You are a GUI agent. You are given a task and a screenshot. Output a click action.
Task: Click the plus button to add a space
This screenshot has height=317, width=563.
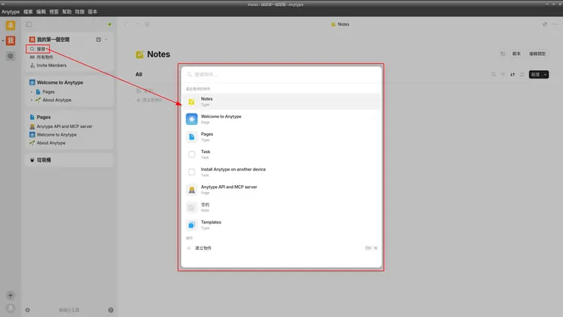click(11, 296)
